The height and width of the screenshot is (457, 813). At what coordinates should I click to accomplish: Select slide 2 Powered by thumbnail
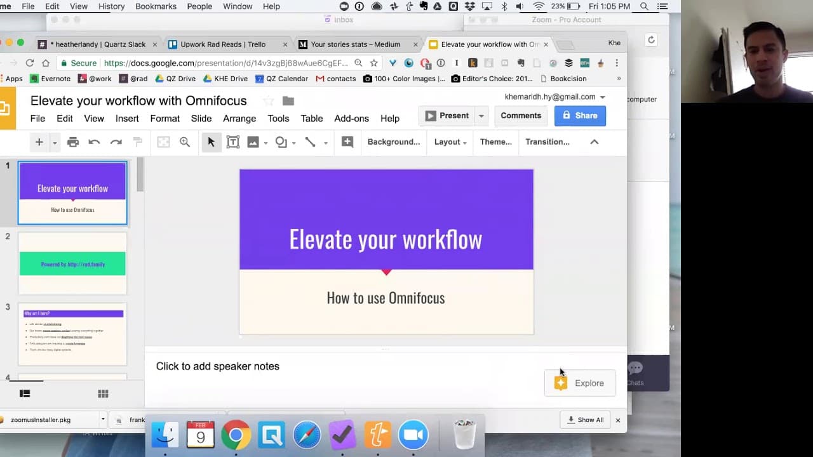(x=72, y=263)
